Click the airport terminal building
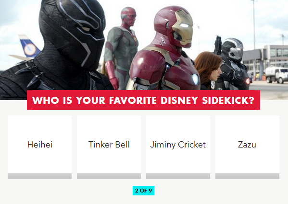Screen dimensions: 288x204 click(265, 58)
